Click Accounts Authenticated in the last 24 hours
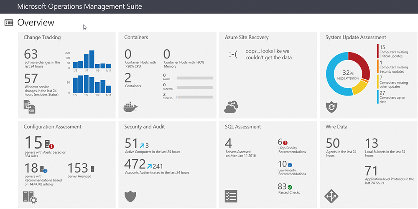418x209 pixels. pos(157,173)
